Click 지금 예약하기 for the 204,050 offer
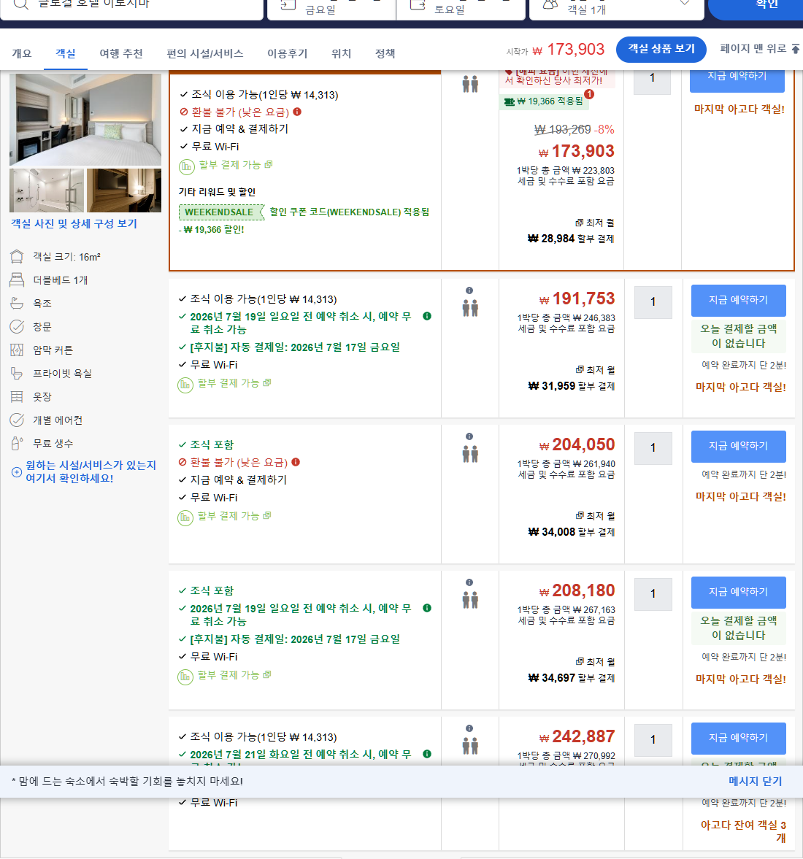Image resolution: width=803 pixels, height=859 pixels. tap(738, 446)
